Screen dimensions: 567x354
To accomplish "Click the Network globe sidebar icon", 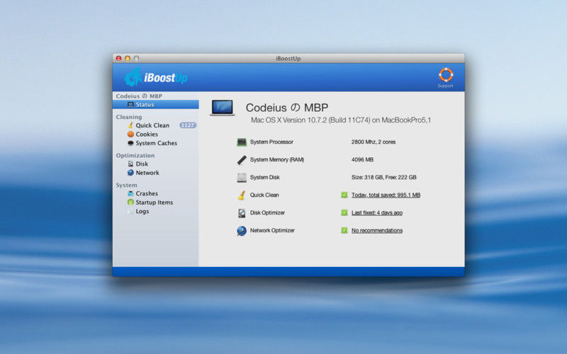I will [x=130, y=173].
